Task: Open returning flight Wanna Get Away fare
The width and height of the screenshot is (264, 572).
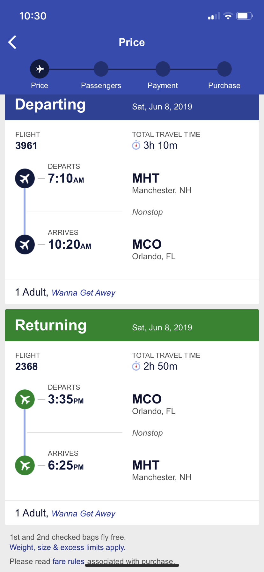Action: click(x=84, y=514)
